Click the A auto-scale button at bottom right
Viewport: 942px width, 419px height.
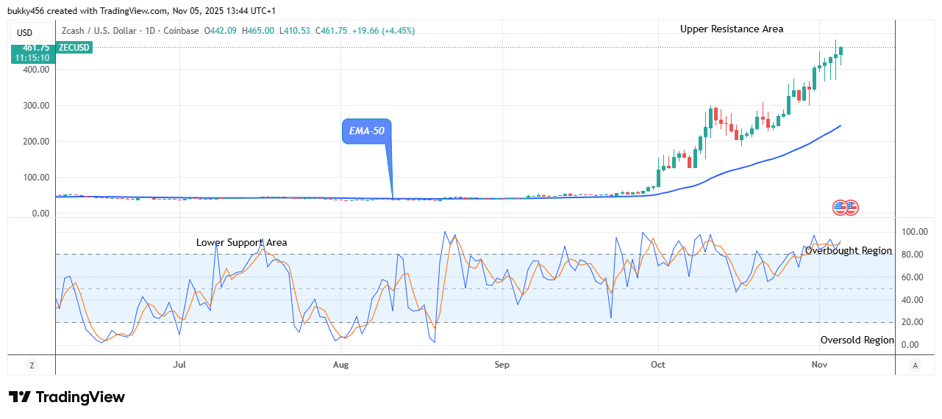(915, 365)
